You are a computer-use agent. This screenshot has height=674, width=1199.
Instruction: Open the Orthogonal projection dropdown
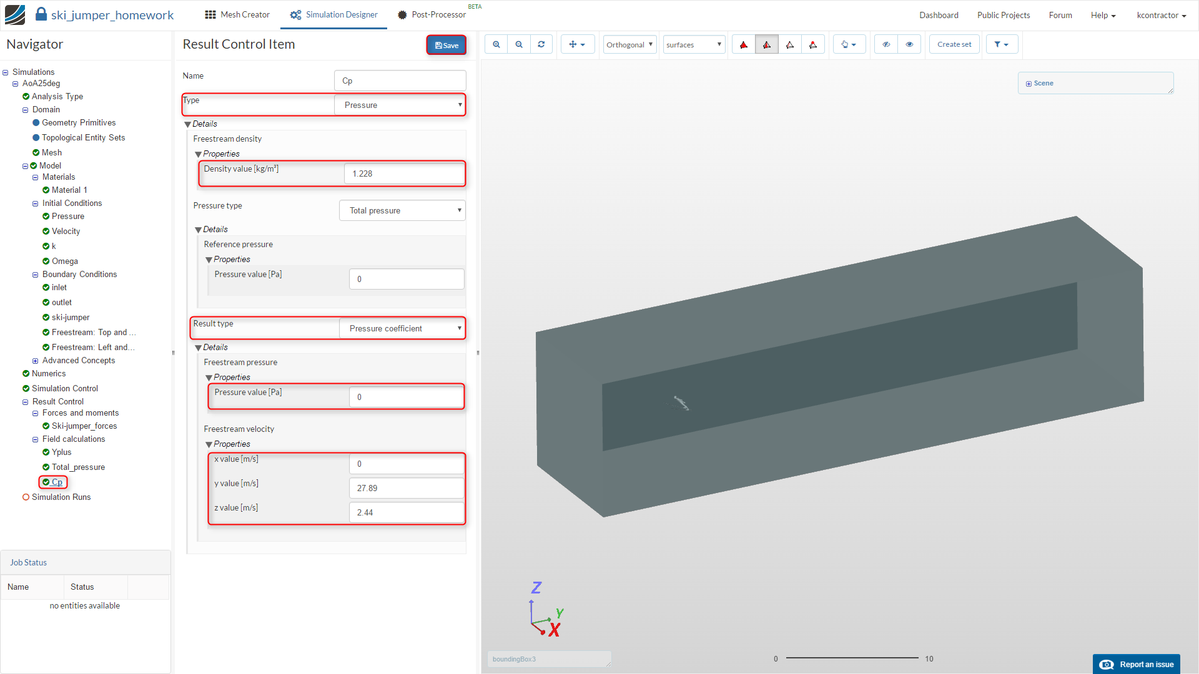629,44
